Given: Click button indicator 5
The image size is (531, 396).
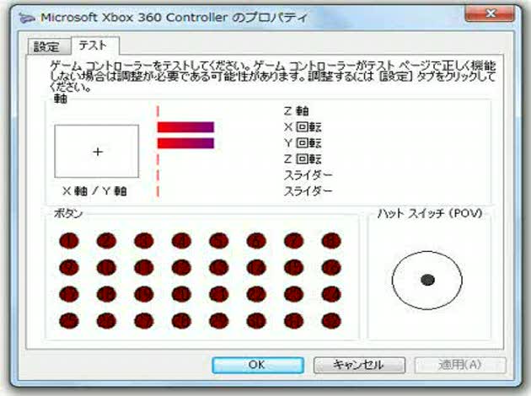Looking at the screenshot, I should pyautogui.click(x=219, y=241).
